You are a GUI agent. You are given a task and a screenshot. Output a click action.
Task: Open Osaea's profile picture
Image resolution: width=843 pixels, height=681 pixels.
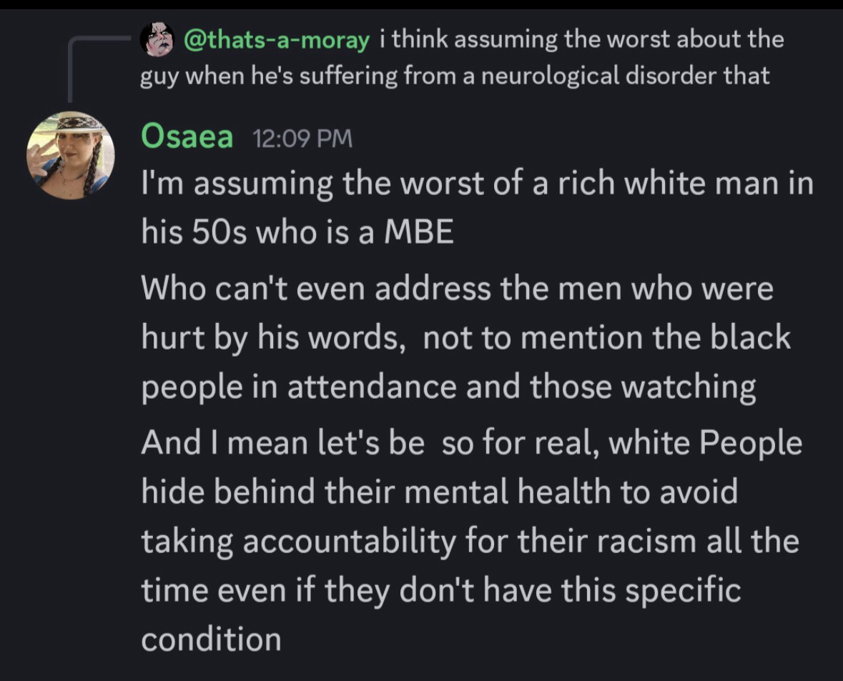(70, 156)
